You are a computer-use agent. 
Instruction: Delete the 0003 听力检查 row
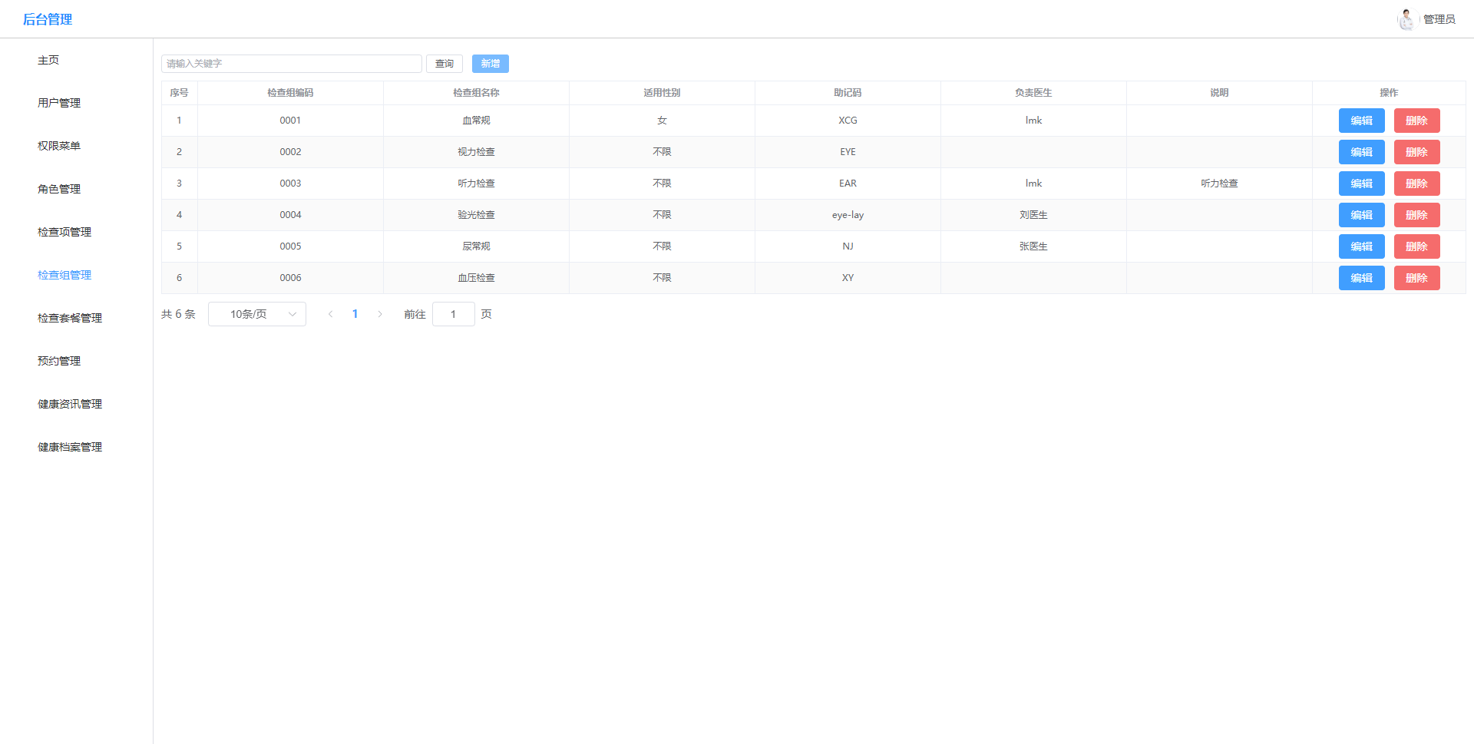[1417, 184]
